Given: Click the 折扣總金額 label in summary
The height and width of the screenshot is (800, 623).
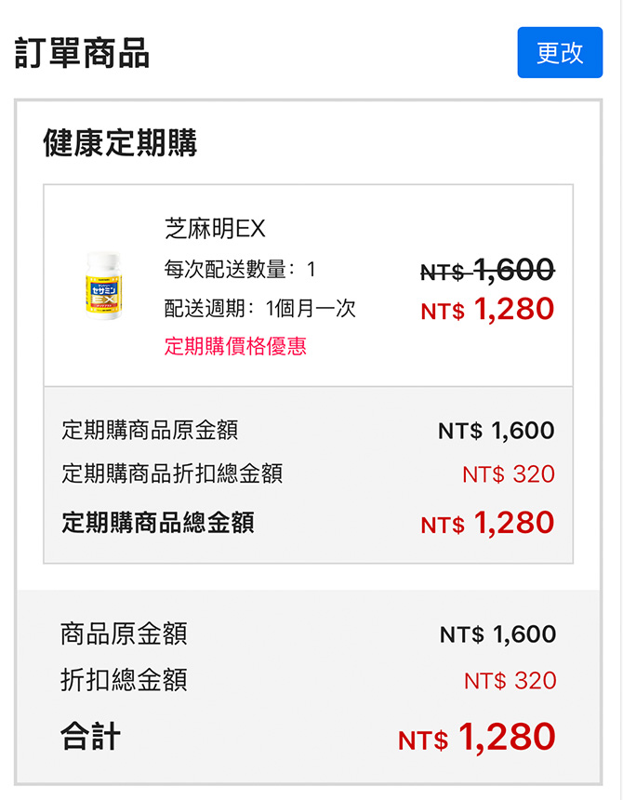Looking at the screenshot, I should (x=124, y=680).
